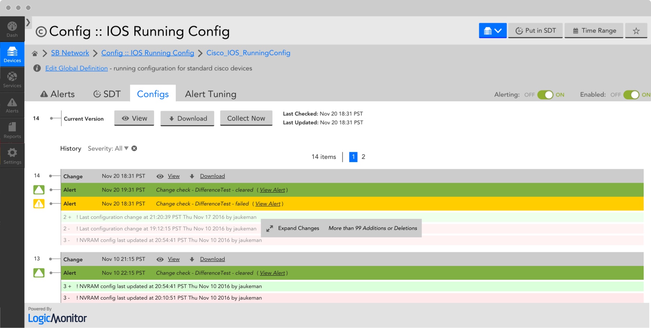The image size is (651, 328).
Task: Click green cleared alert icon for Nov 20 19:31
Action: [39, 190]
